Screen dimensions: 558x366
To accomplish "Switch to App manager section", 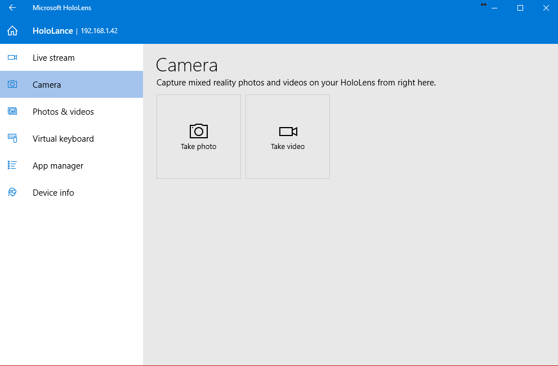I will click(x=72, y=166).
